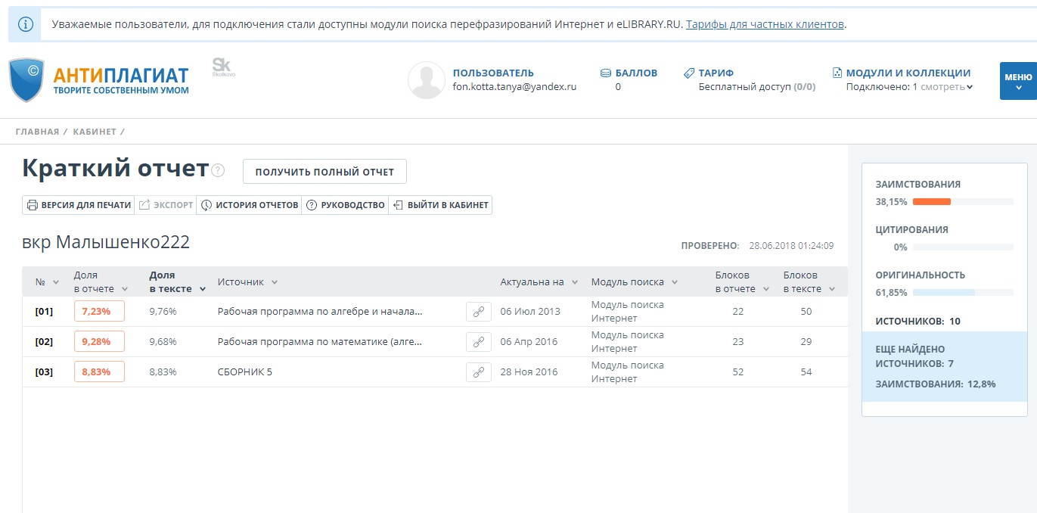Go to ГЛАВНАЯ breadcrumb

[37, 132]
